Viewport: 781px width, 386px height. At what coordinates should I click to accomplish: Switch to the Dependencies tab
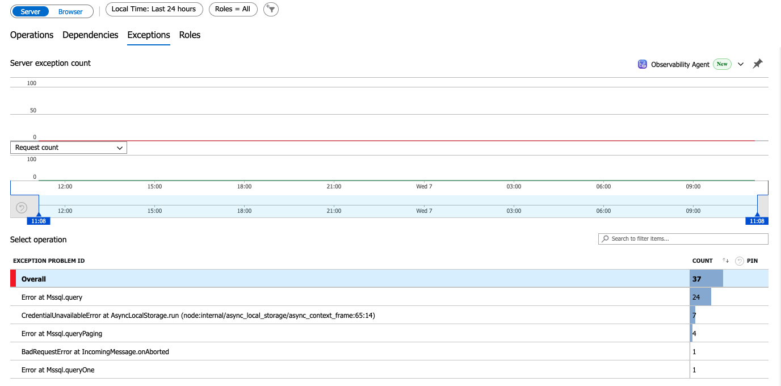tap(90, 35)
